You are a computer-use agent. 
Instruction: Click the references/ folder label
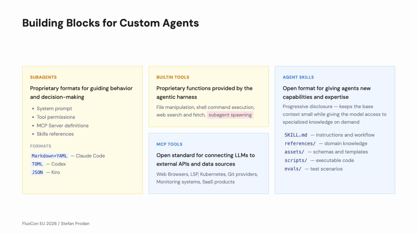point(300,144)
